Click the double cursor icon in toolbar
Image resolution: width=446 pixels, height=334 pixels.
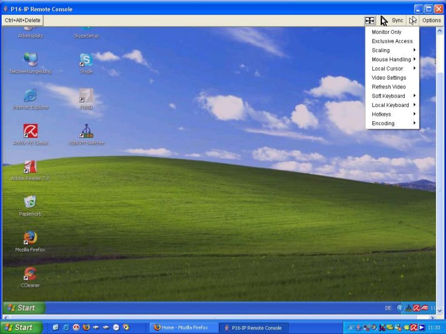click(x=413, y=20)
